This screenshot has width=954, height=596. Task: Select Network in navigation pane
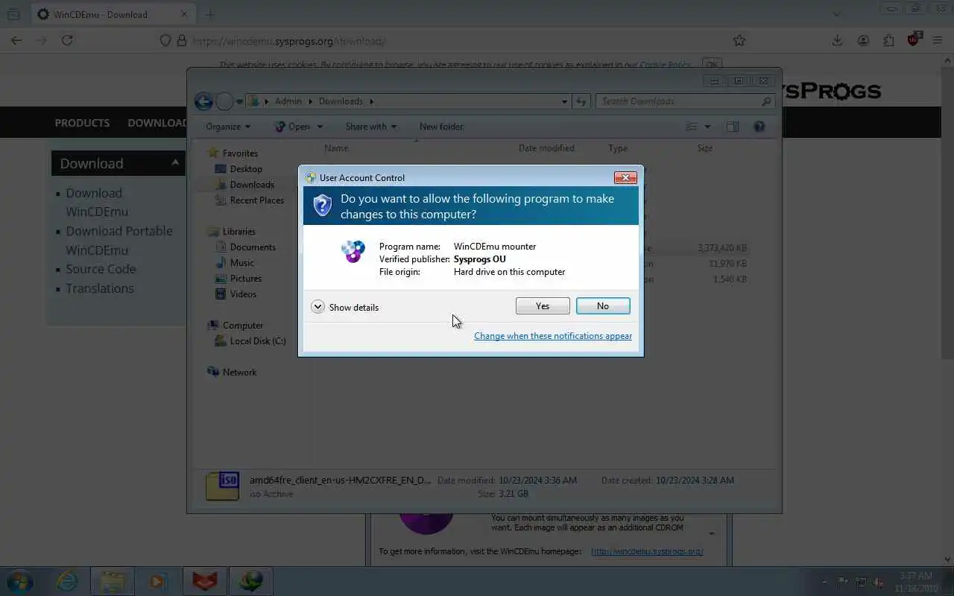pos(232,372)
